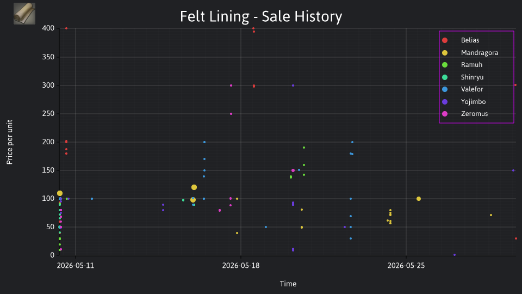The height and width of the screenshot is (294, 522).
Task: Click the Time axis label
Action: point(288,284)
